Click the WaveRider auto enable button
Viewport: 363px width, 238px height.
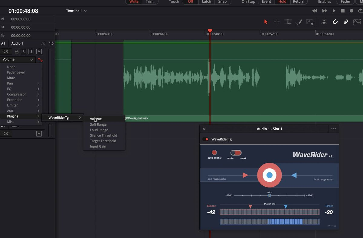pyautogui.click(x=214, y=153)
